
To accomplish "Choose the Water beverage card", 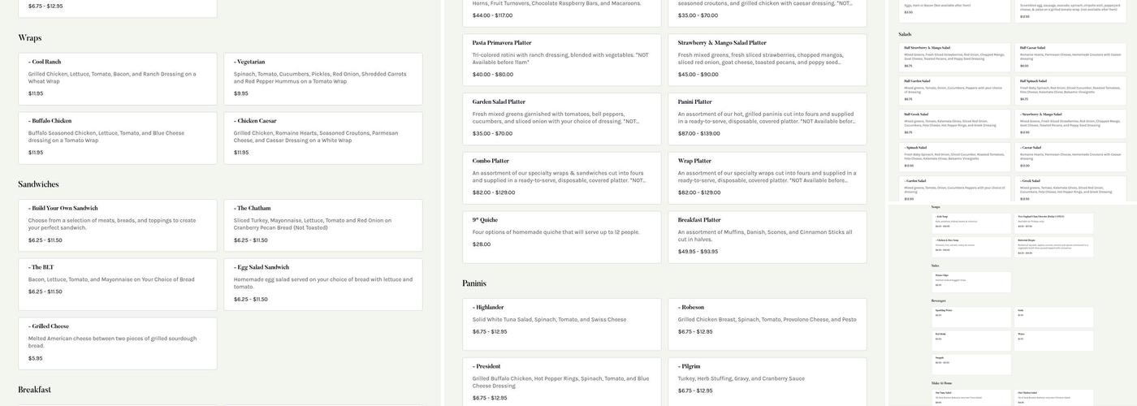I will coord(1054,340).
